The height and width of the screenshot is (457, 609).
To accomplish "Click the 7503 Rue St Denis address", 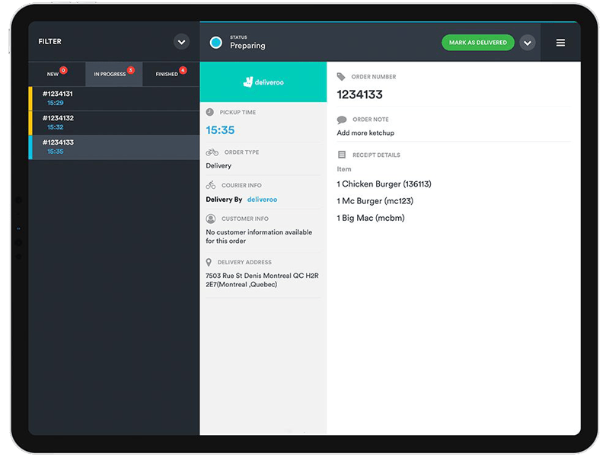I will tap(262, 280).
